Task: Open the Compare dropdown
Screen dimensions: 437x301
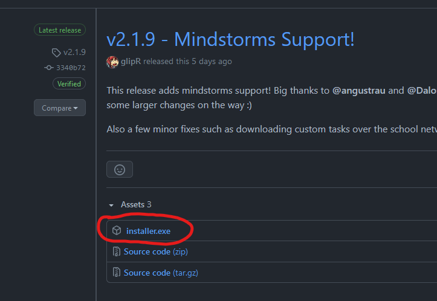Action: (x=60, y=108)
